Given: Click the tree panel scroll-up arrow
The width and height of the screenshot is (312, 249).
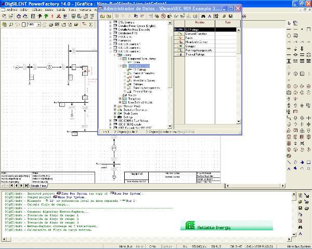Looking at the screenshot, I should tap(170, 23).
